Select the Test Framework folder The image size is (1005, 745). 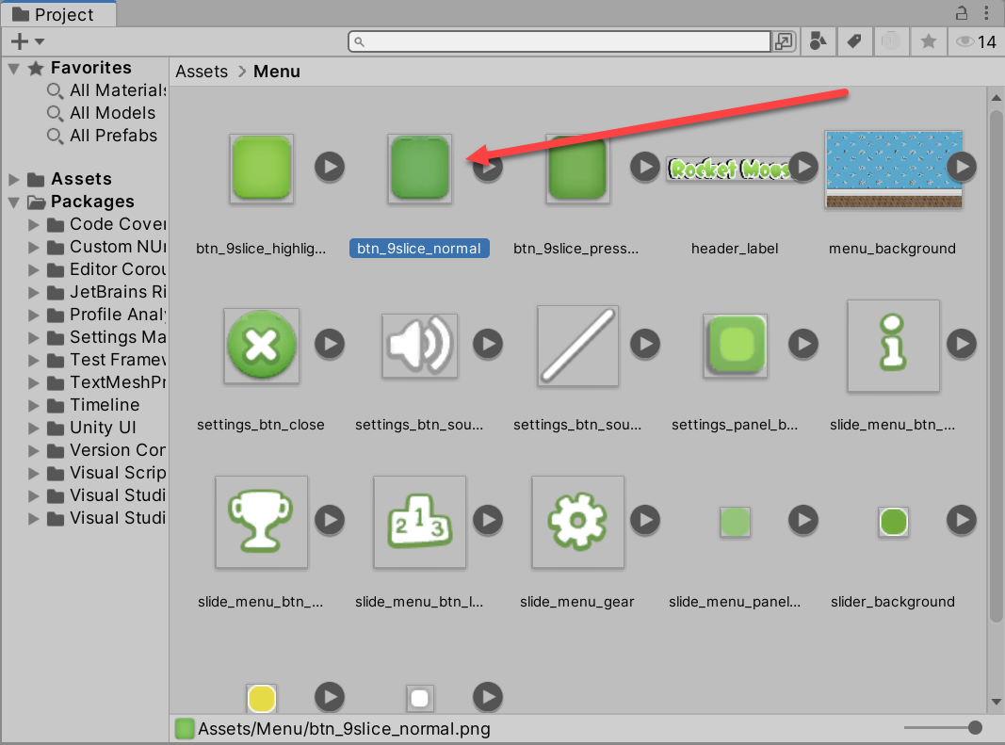click(x=107, y=360)
